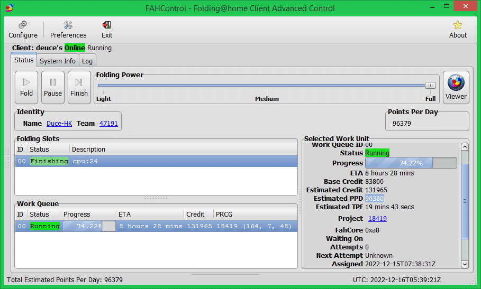Click the Work Queue PRCG column header

[256, 215]
